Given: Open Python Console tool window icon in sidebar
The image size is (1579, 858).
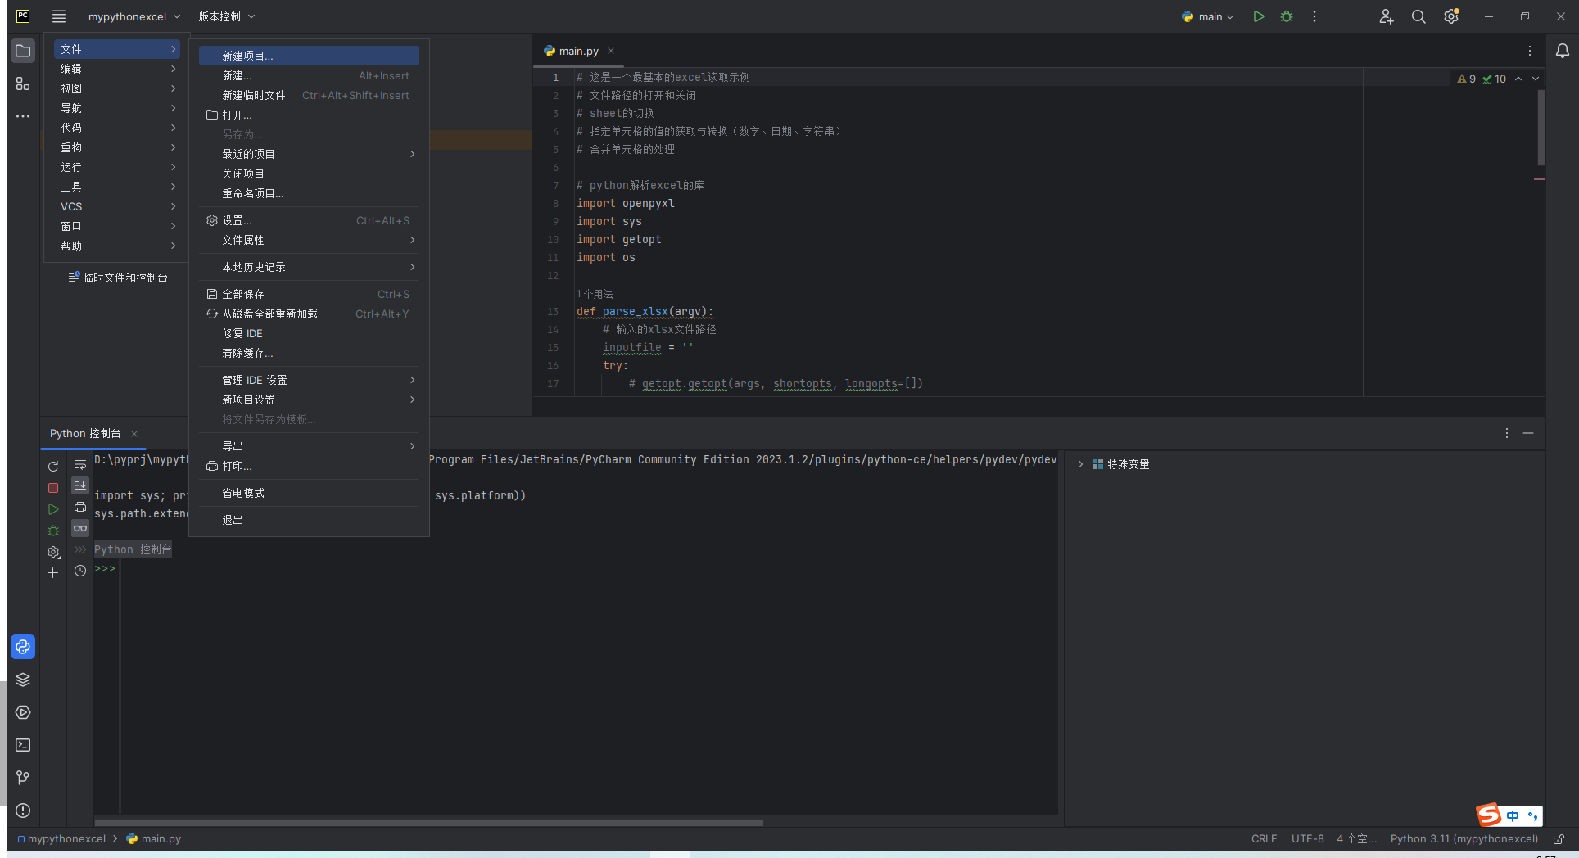Looking at the screenshot, I should click(x=23, y=647).
